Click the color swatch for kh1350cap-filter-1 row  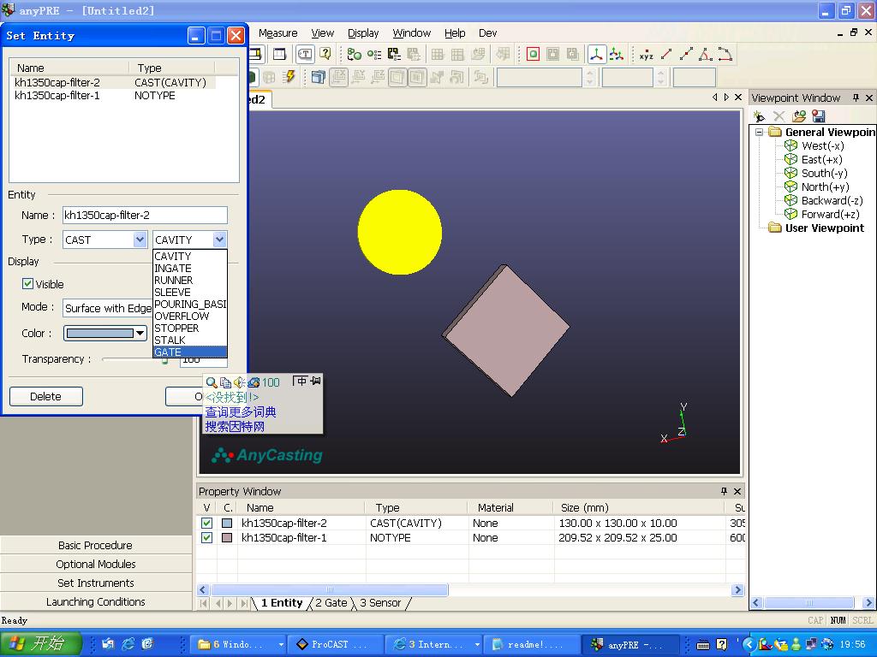click(x=227, y=537)
